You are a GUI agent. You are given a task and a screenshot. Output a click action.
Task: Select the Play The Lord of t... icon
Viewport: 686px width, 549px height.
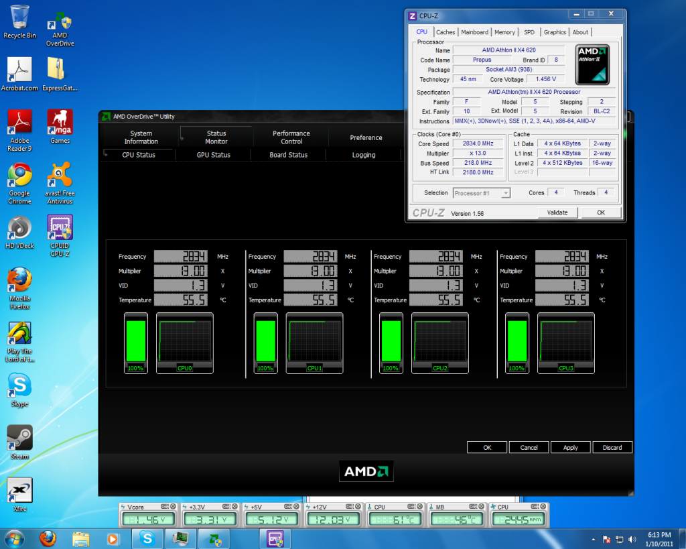point(19,341)
